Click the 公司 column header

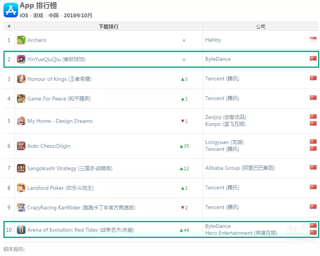[261, 27]
